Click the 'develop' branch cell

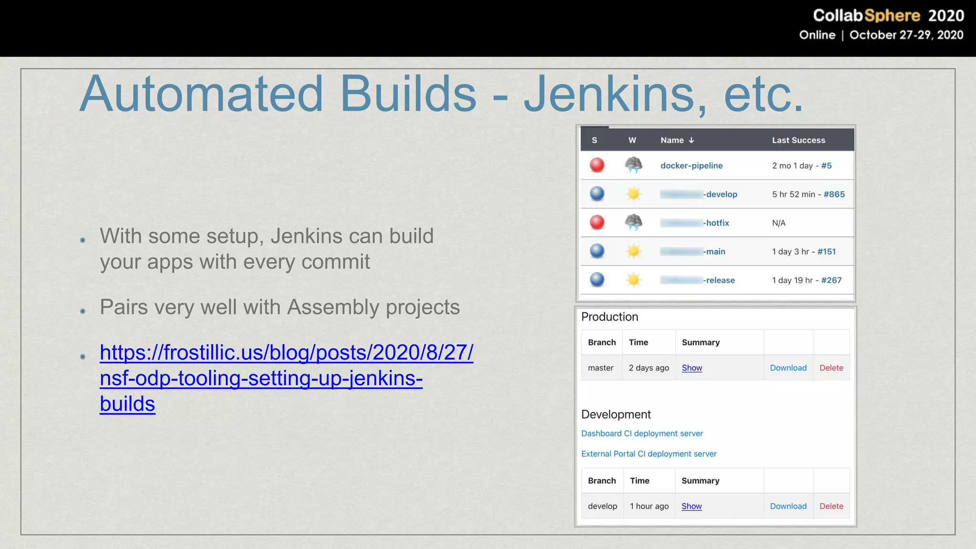tap(602, 506)
